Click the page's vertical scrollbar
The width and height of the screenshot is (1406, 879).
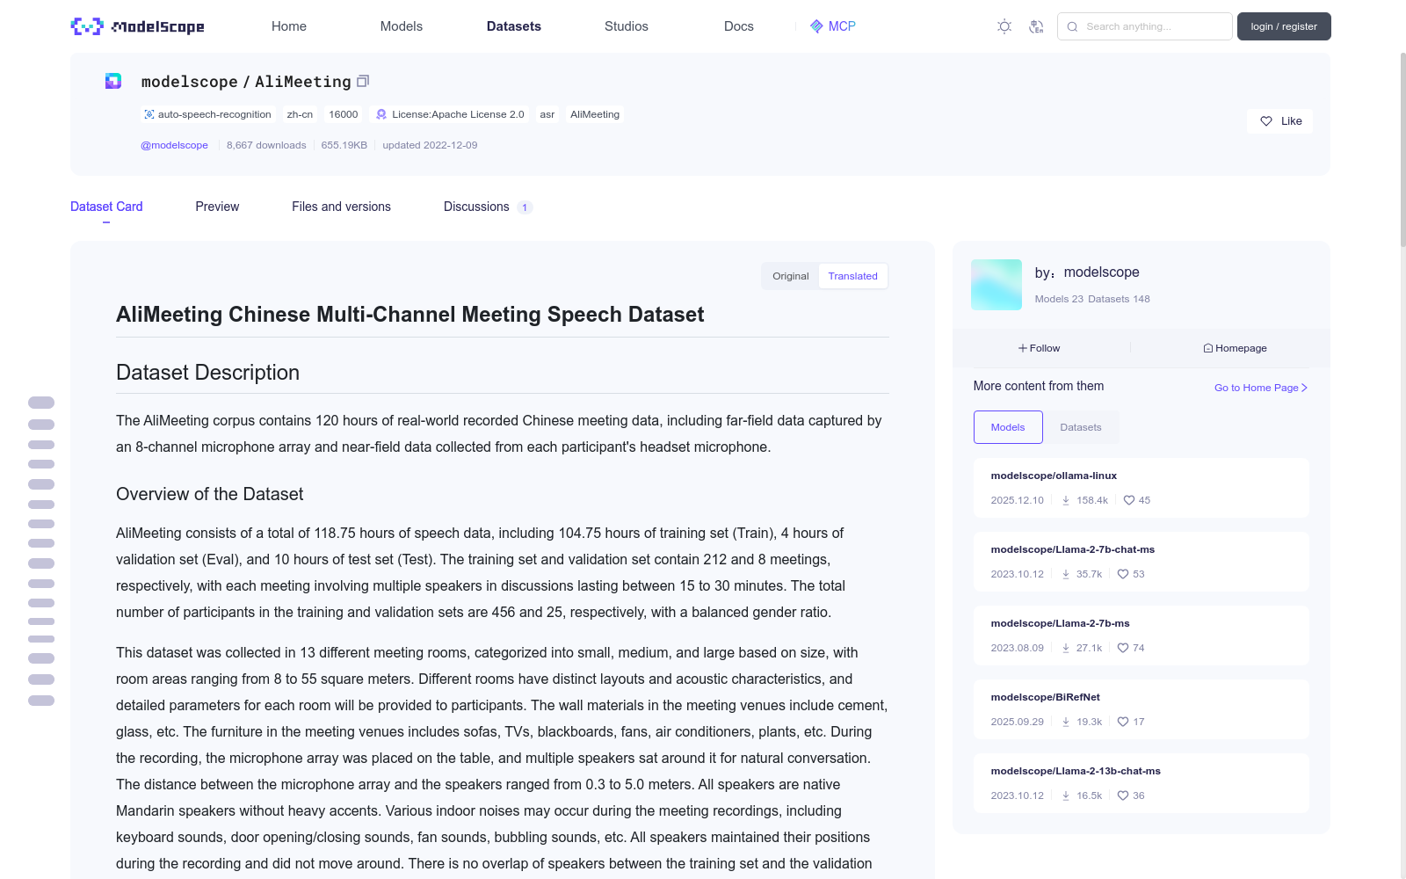point(1402,149)
